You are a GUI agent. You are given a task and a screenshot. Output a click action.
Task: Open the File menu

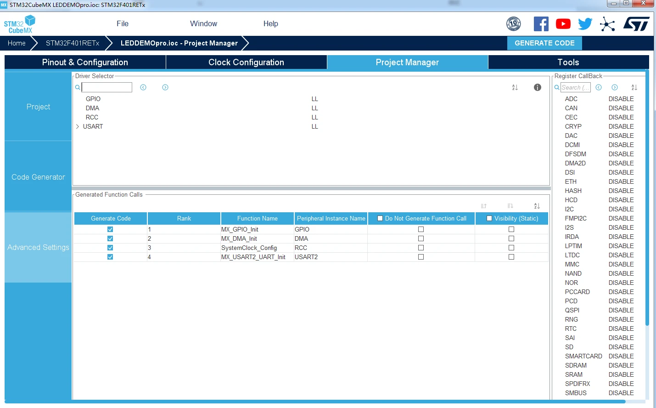[x=123, y=24]
